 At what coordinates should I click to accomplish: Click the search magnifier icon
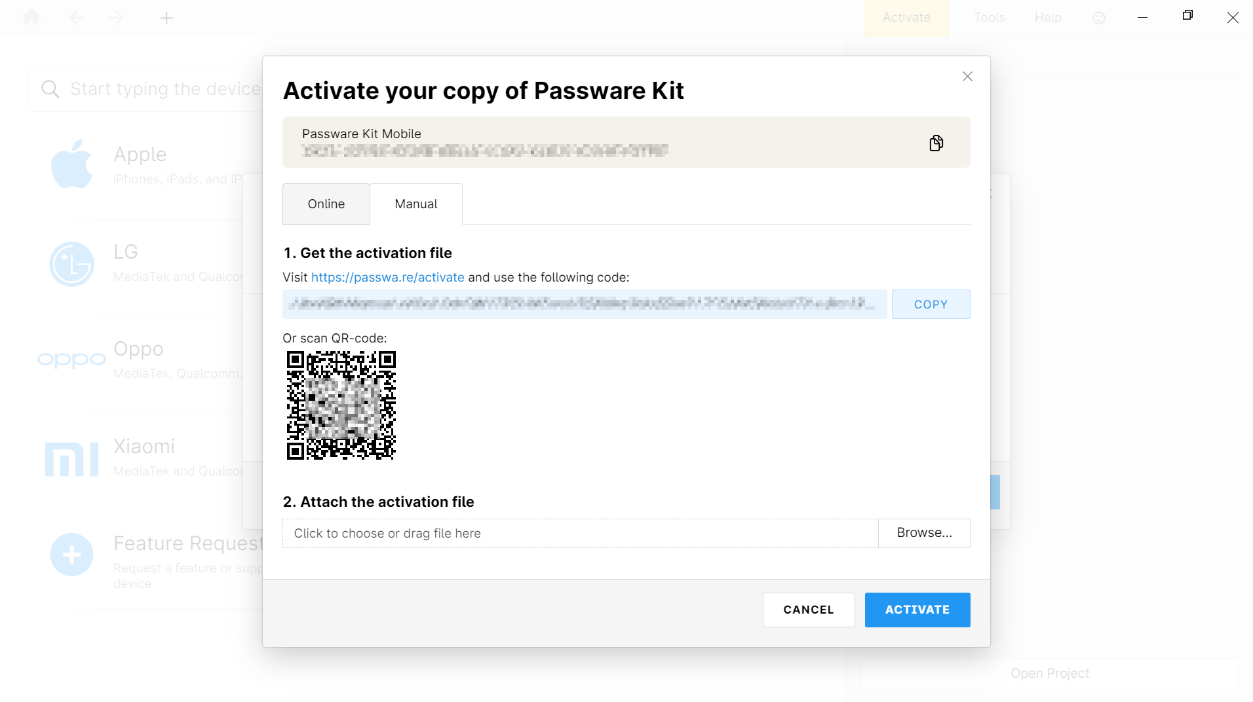[50, 88]
